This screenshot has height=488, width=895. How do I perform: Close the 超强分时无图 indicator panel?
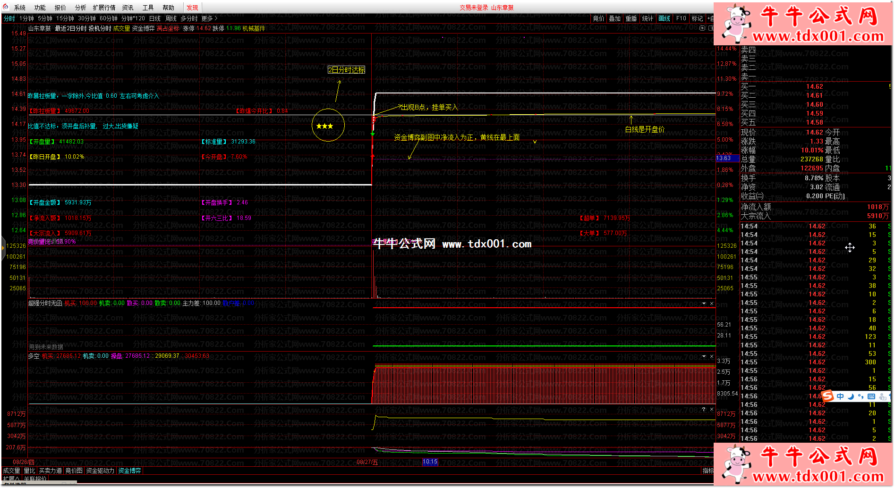pyautogui.click(x=712, y=303)
